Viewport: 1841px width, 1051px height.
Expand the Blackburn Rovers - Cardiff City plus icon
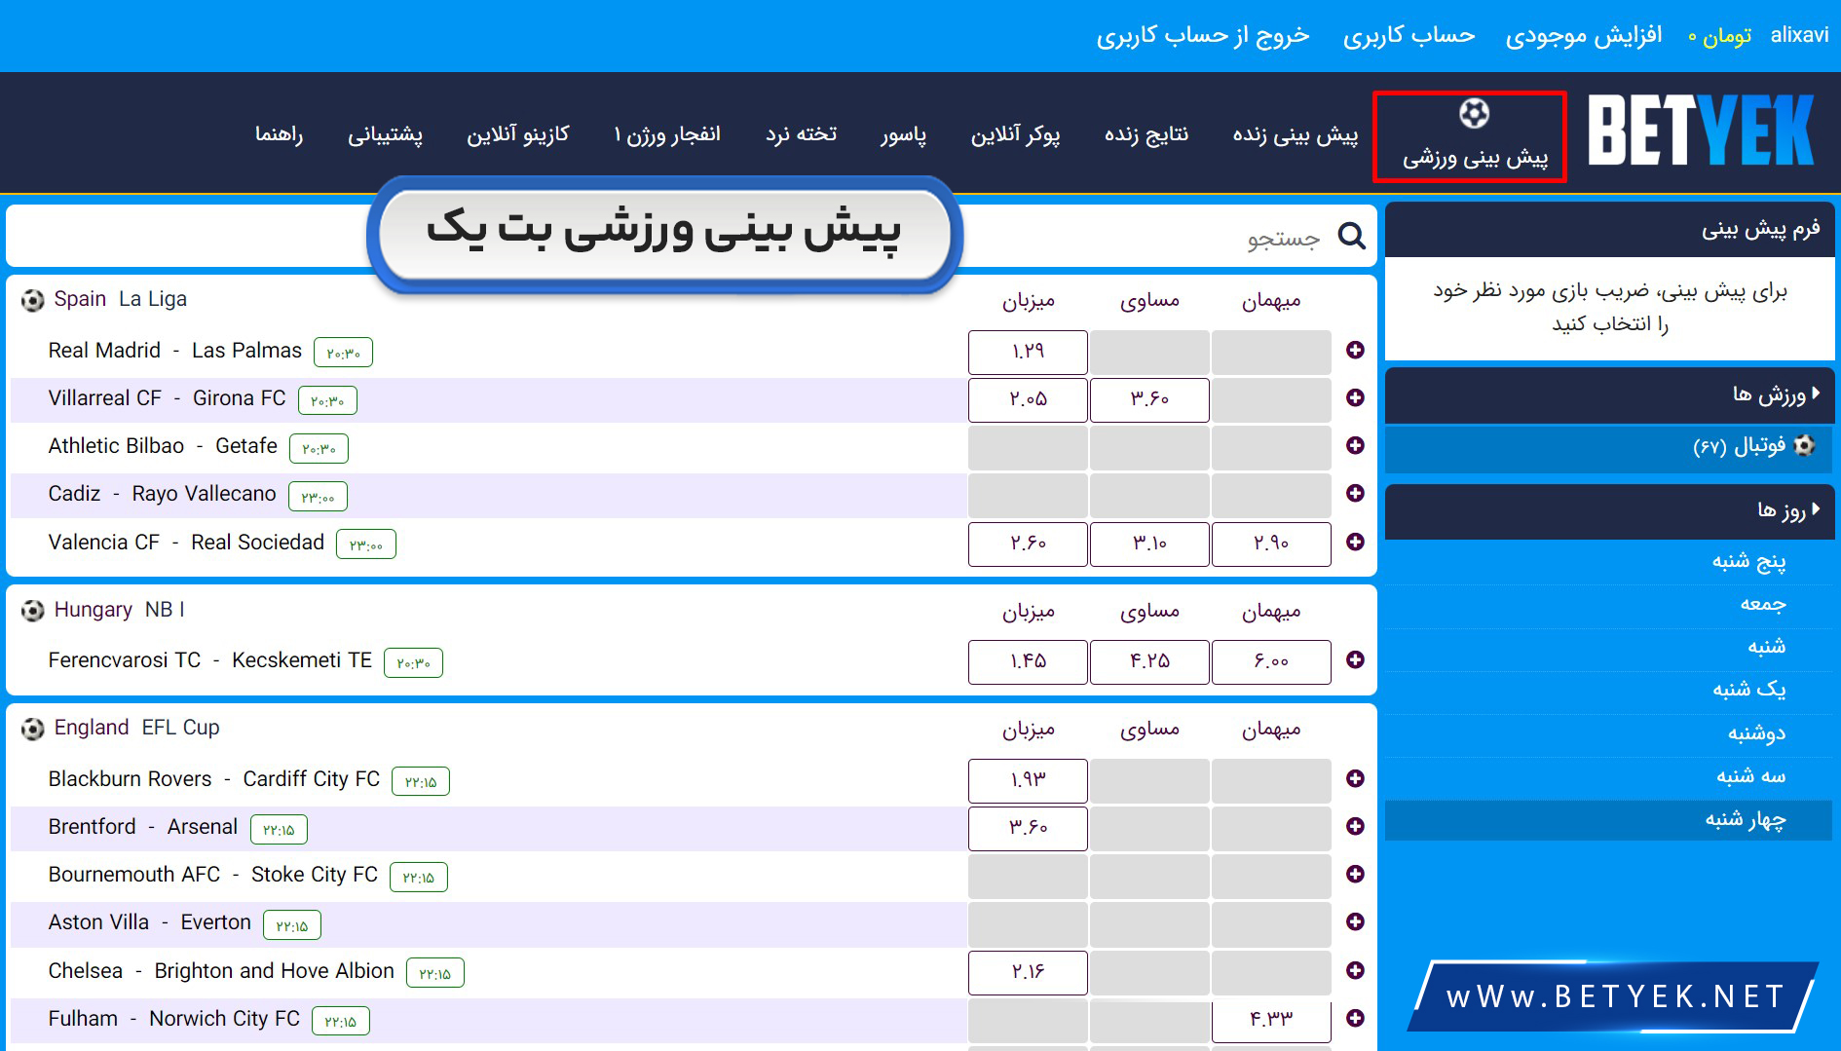[x=1355, y=778]
